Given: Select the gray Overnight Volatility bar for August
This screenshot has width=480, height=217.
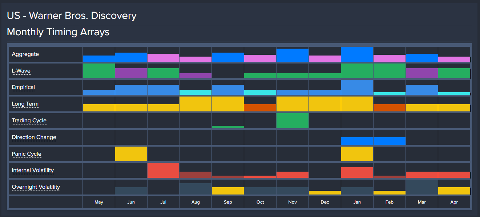Looking at the screenshot, I should [195, 189].
